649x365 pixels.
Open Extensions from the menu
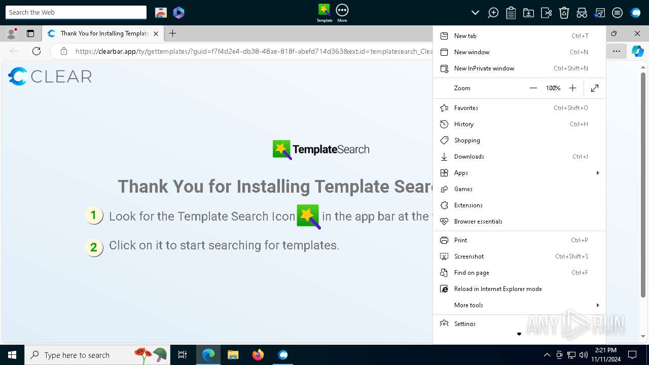(519, 205)
